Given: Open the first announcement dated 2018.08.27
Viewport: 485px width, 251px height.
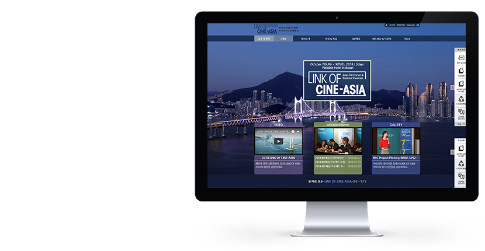Looking at the screenshot, I should tap(337, 158).
